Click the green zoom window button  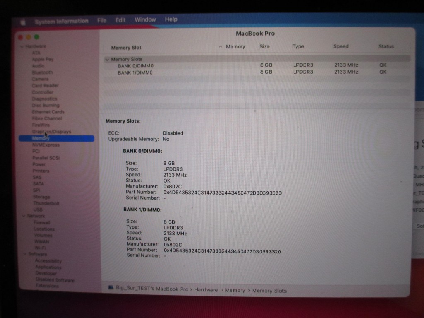(x=36, y=37)
